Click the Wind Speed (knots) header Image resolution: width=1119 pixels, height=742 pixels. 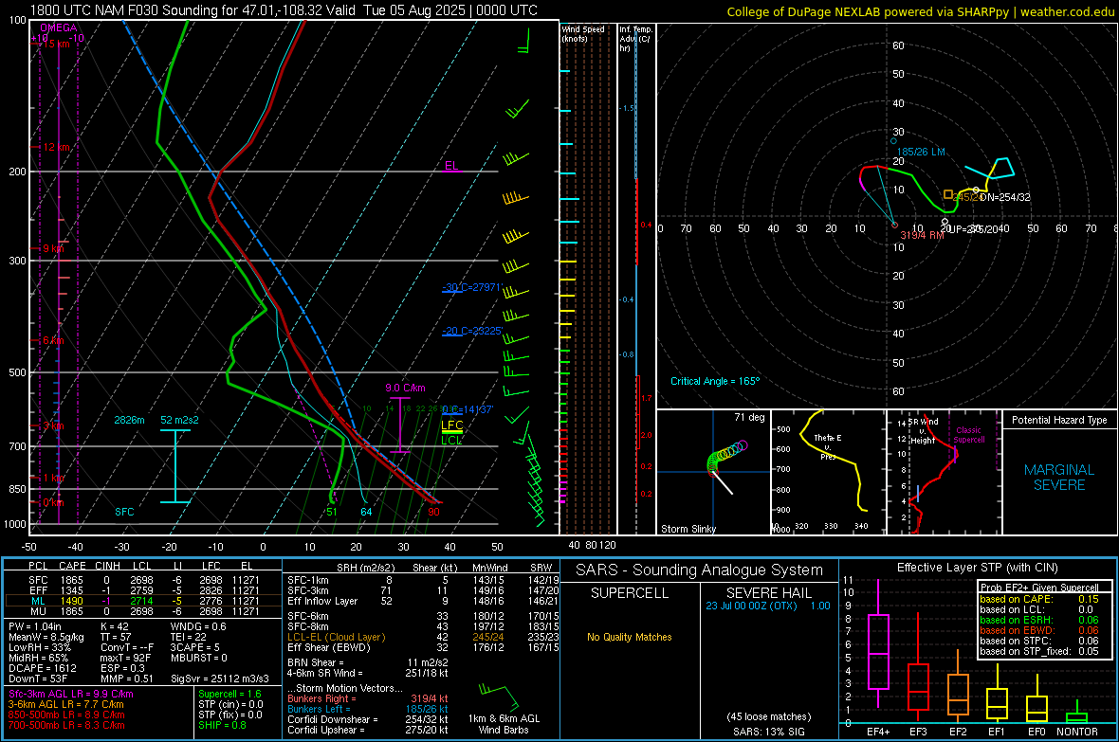pyautogui.click(x=583, y=33)
